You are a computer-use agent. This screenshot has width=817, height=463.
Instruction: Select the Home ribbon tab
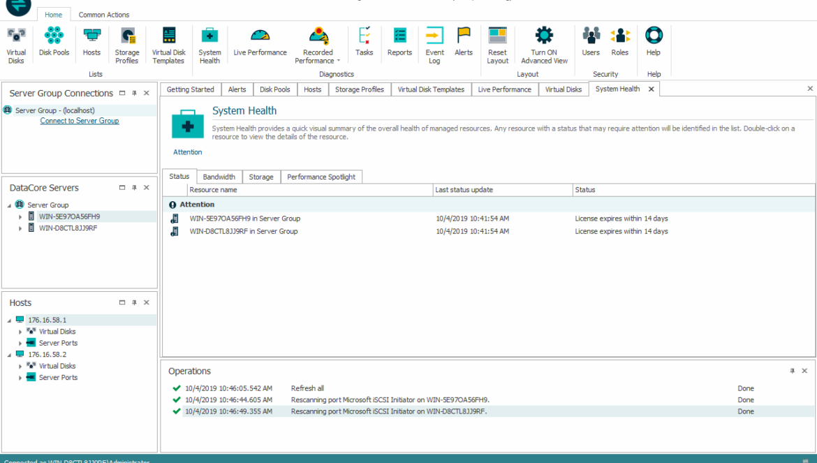point(53,15)
